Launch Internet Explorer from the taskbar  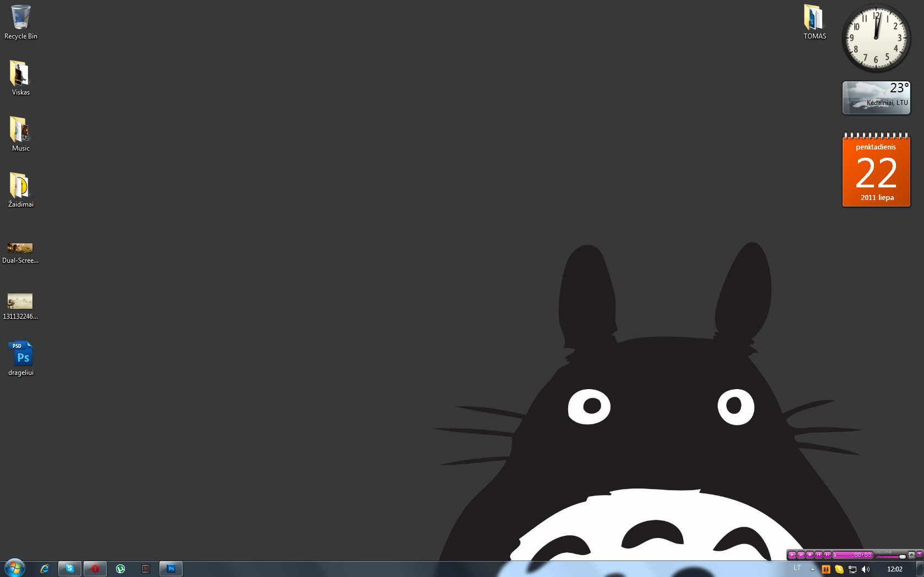[45, 569]
